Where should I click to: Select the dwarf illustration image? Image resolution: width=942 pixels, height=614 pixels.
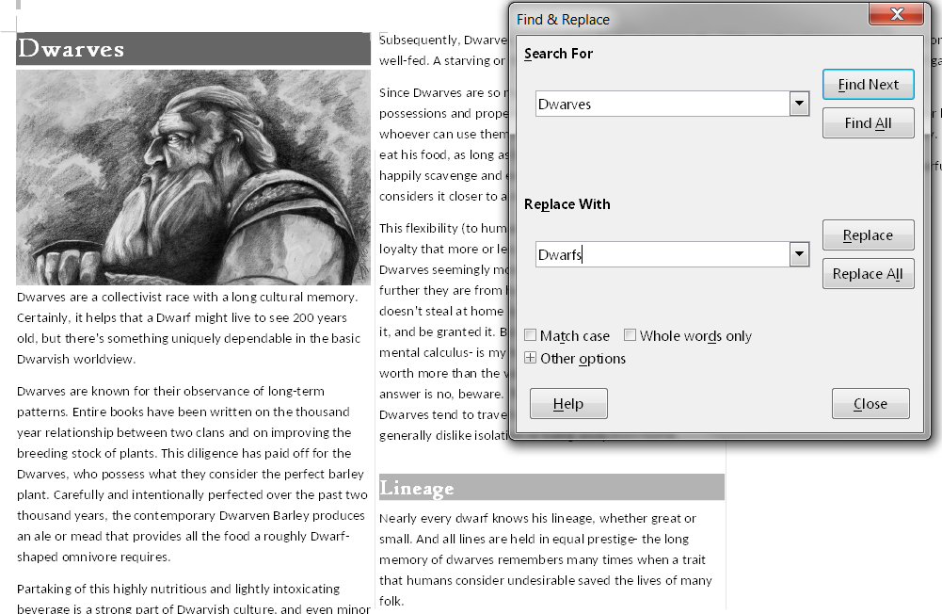193,177
